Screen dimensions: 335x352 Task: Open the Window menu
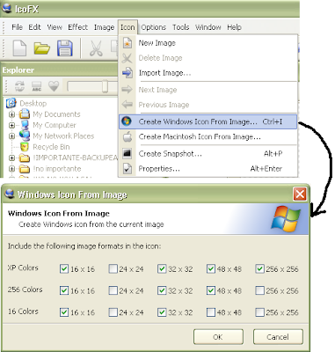[x=208, y=27]
